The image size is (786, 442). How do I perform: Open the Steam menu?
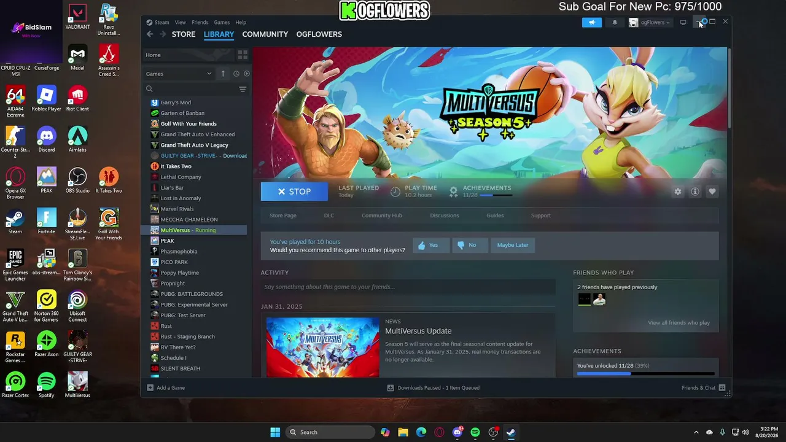[x=161, y=22]
